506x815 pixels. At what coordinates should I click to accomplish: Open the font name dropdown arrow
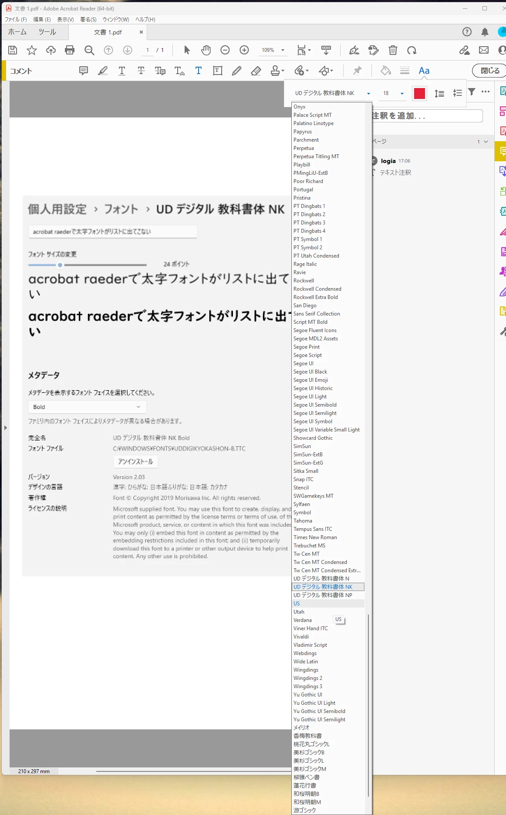(369, 93)
